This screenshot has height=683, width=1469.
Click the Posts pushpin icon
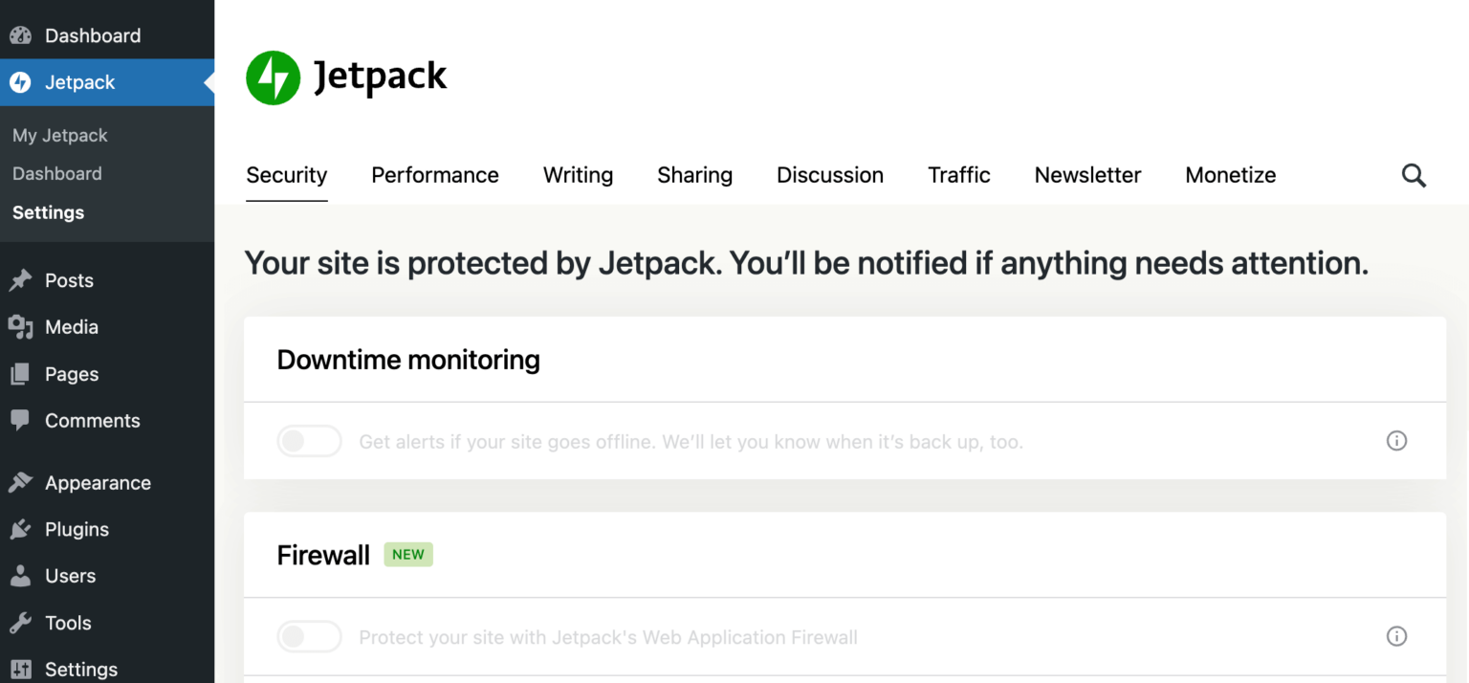21,279
